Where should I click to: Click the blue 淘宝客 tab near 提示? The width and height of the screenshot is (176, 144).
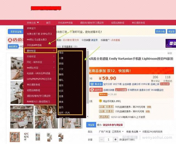(x=91, y=125)
